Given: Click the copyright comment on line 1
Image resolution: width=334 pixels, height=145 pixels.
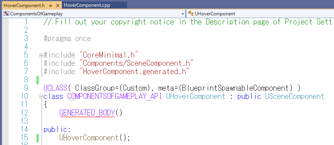Looking at the screenshot, I should [188, 22].
